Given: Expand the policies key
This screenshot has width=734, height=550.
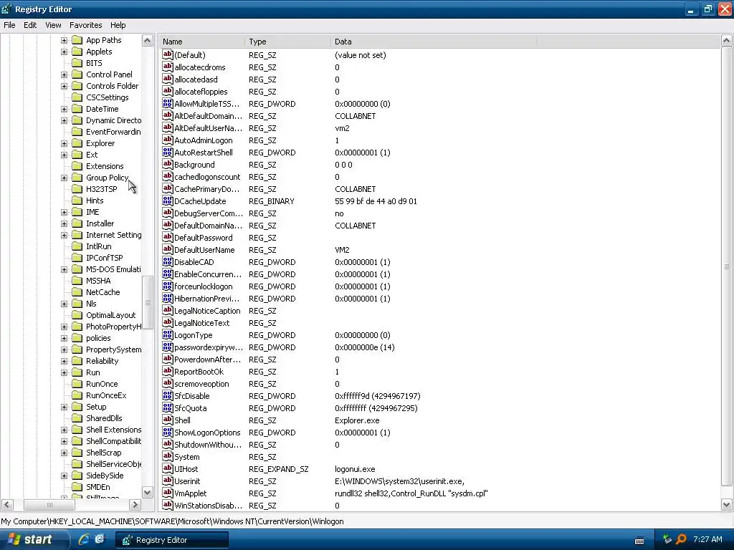Looking at the screenshot, I should point(64,338).
